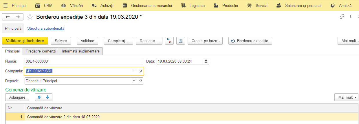Move order row down with blue arrow
359x124 pixels.
[48, 97]
